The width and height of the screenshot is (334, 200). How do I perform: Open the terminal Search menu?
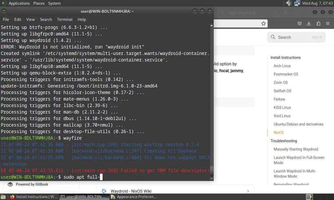[46, 19]
